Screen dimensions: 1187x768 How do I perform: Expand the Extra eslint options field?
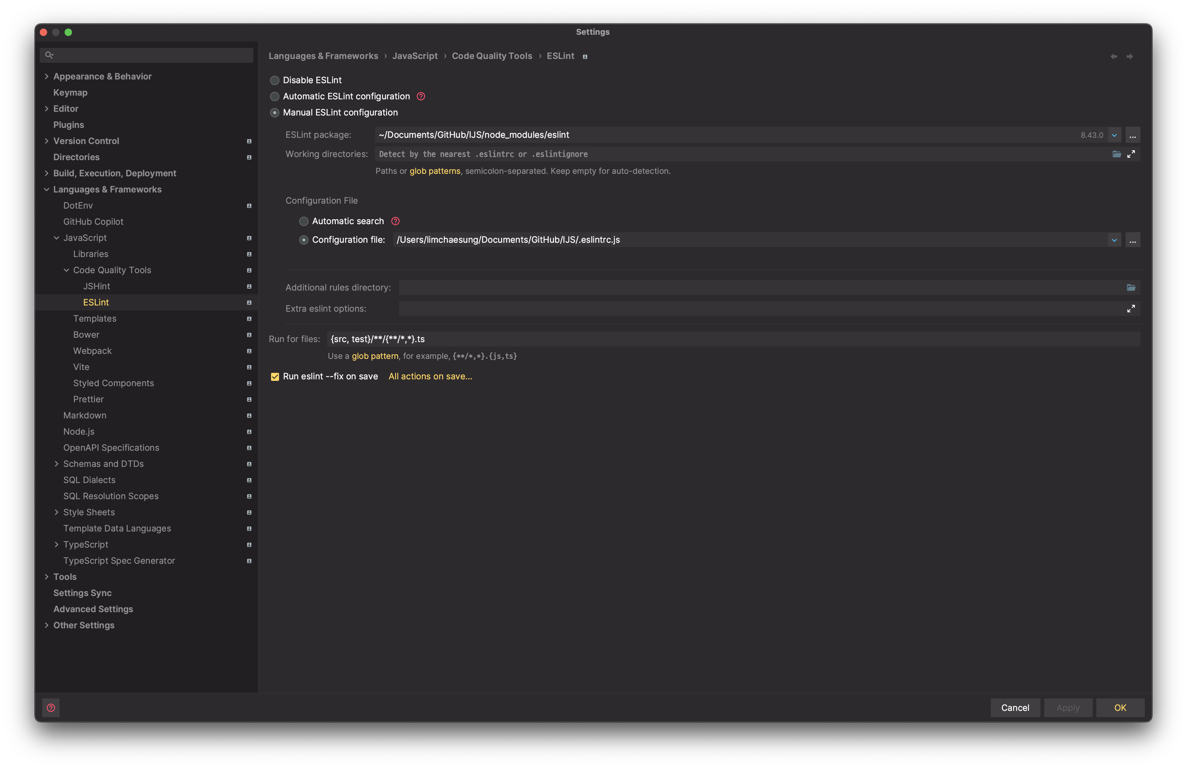(1131, 309)
